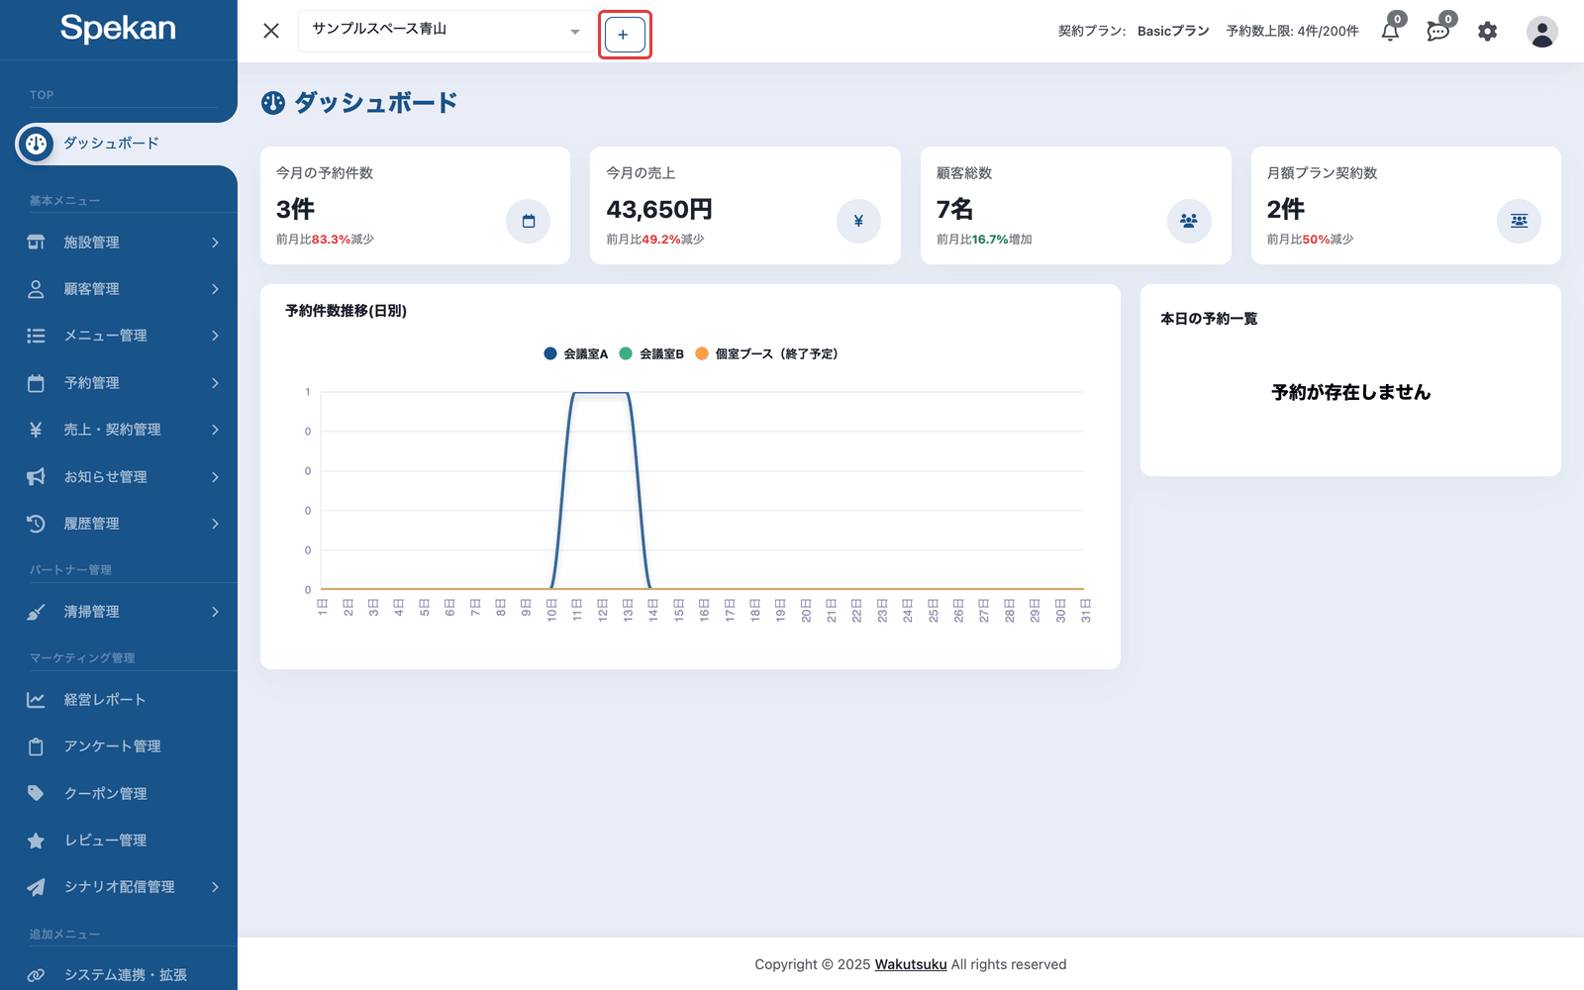
Task: Click the 前月比16.7%増加 text
Action: (984, 240)
